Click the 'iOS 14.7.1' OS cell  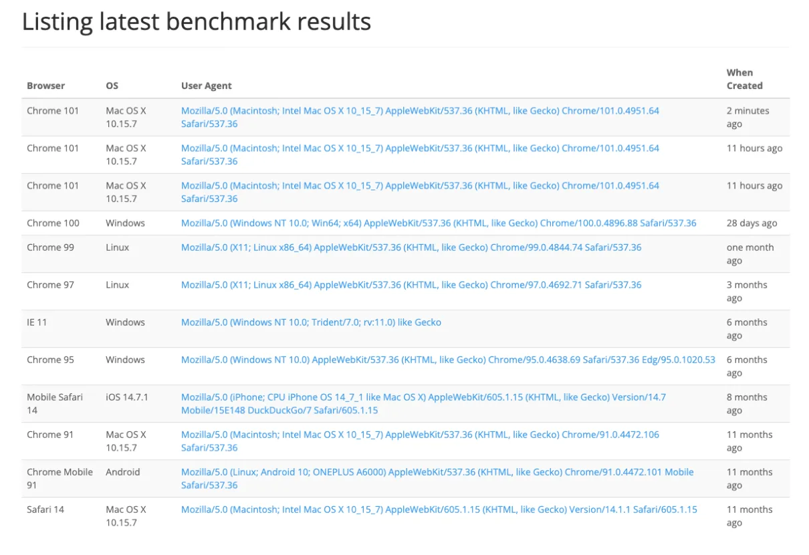[x=127, y=397]
